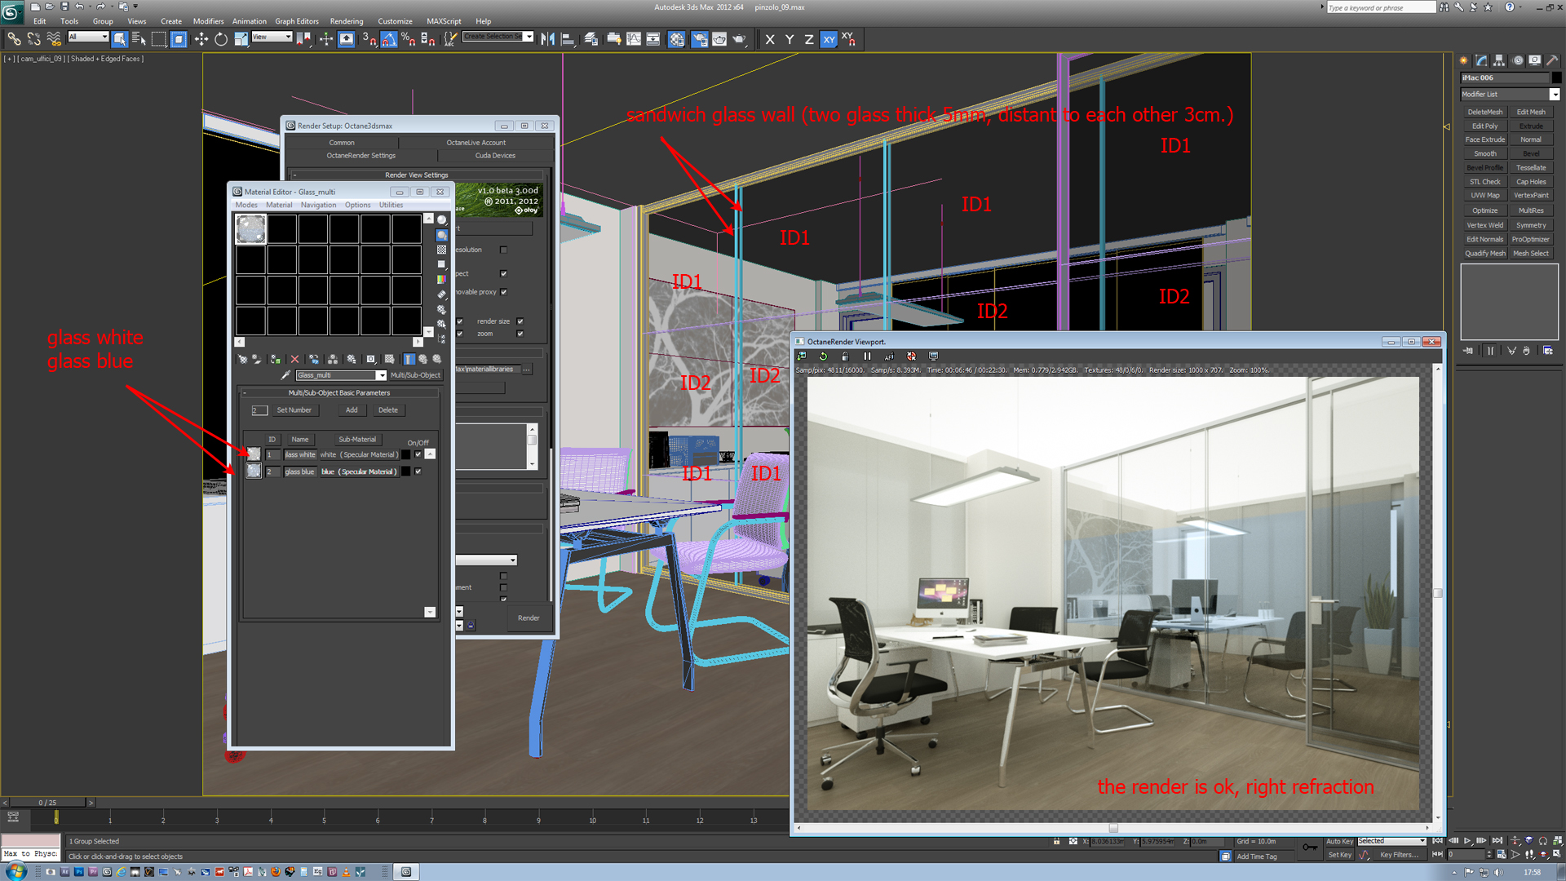Toggle On/Off checkbox for glass white
Viewport: 1566px width, 881px height.
coord(418,454)
